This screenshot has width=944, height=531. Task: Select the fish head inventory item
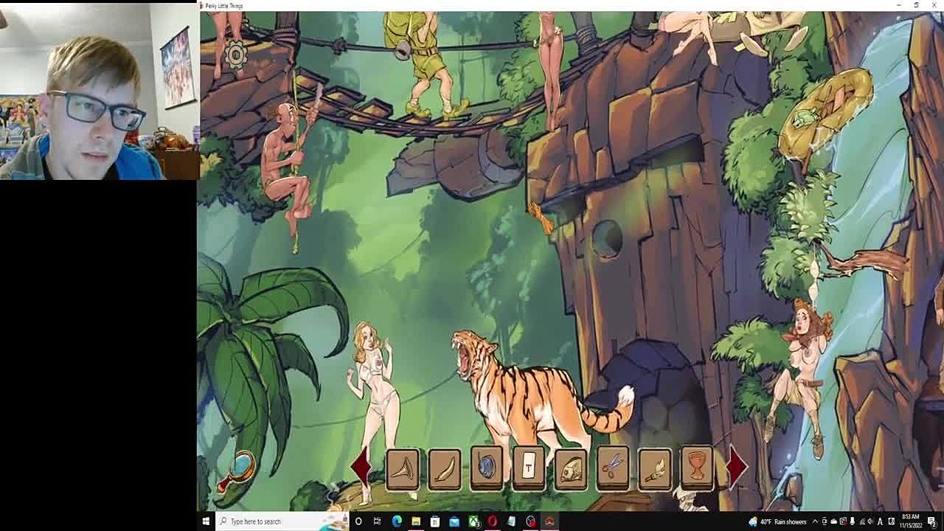tap(571, 468)
